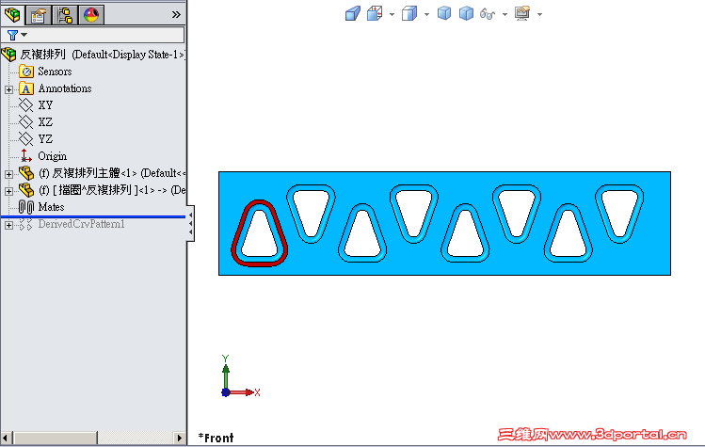705x447 pixels.
Task: Open the Section View dropdown arrow
Action: pos(392,14)
